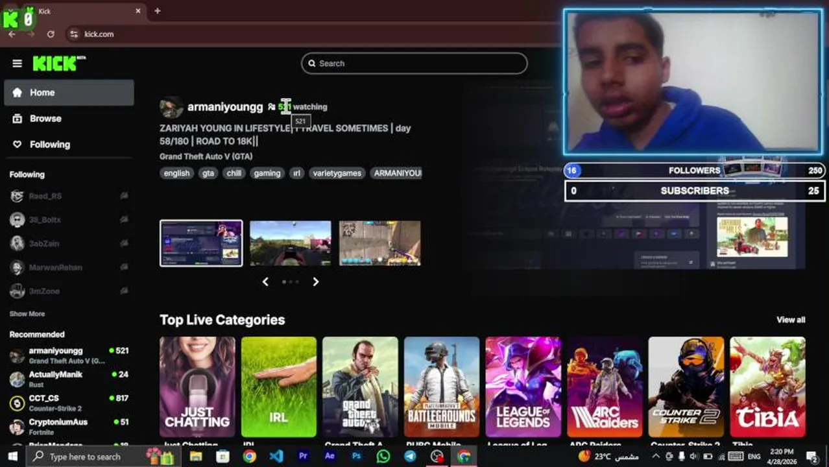829x467 pixels.
Task: Select the english tag
Action: 176,173
